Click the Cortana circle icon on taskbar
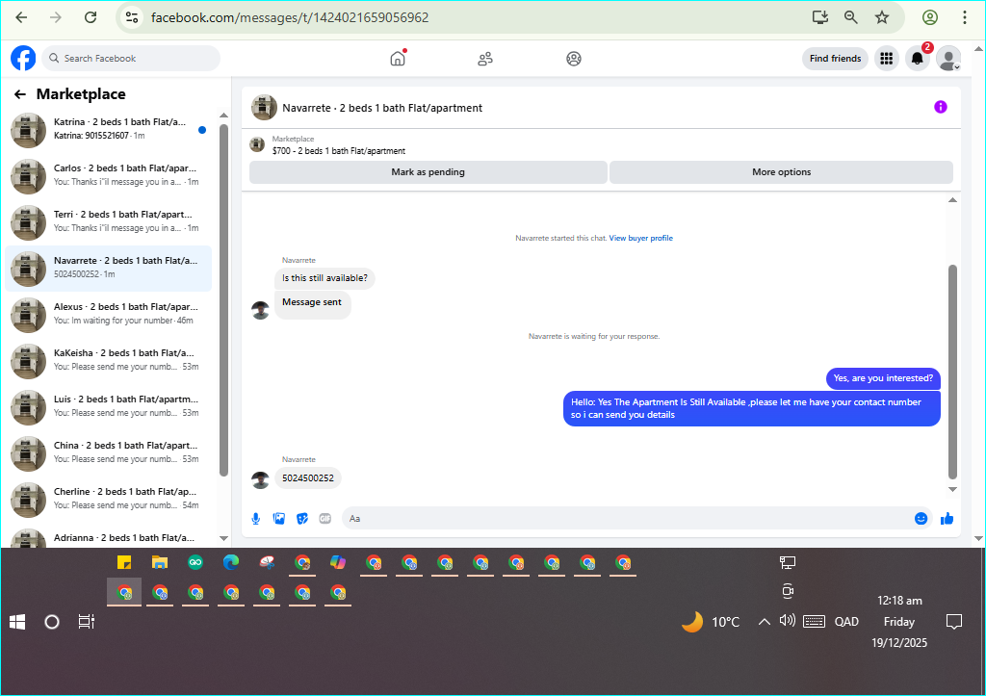 click(x=52, y=622)
